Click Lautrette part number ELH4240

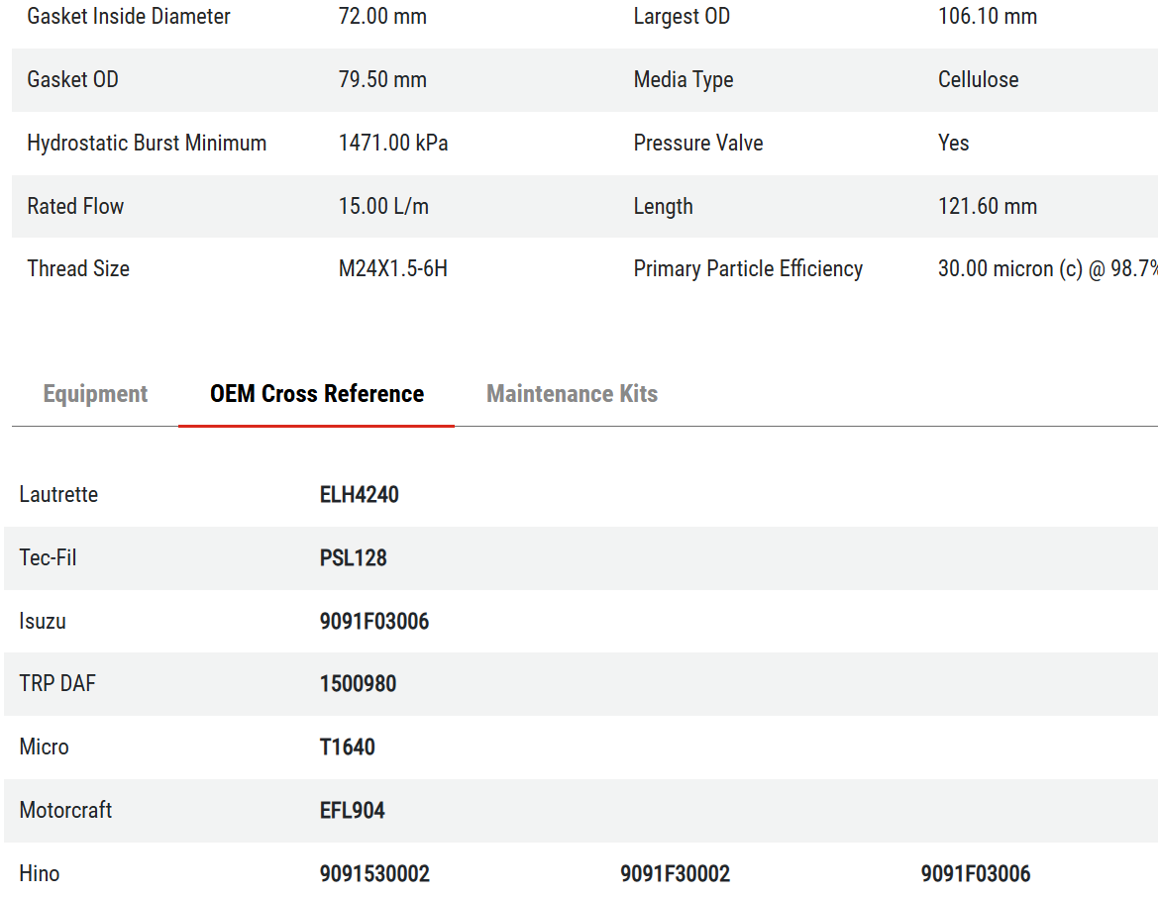click(359, 495)
